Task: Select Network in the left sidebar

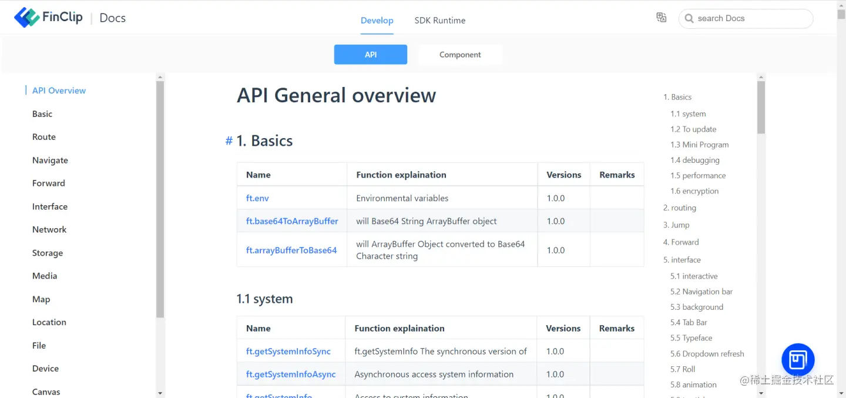Action: 49,230
